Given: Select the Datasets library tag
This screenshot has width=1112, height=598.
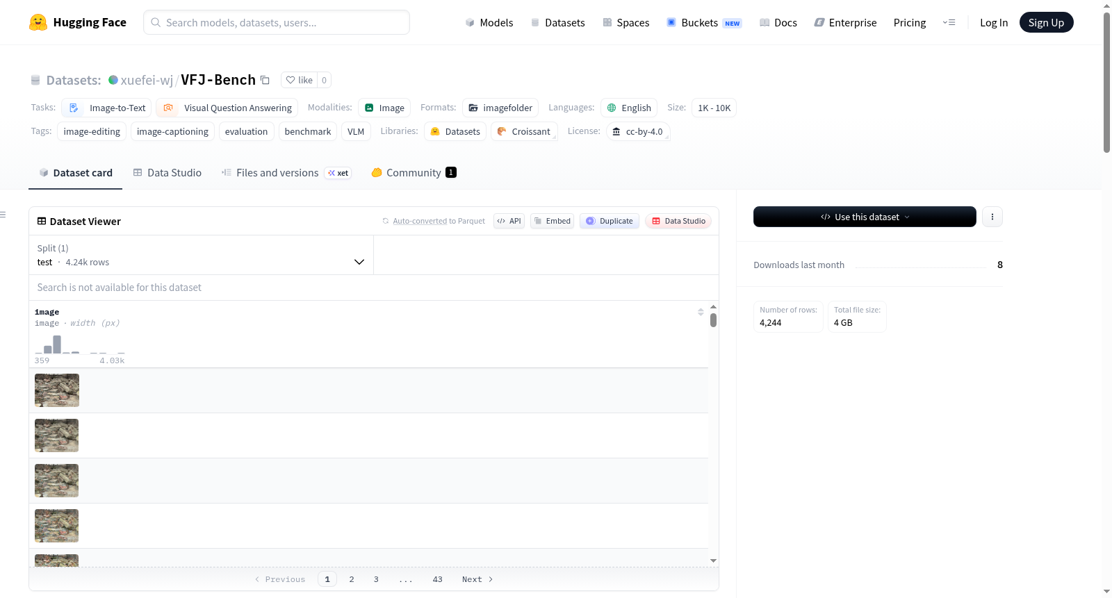Looking at the screenshot, I should coord(455,131).
